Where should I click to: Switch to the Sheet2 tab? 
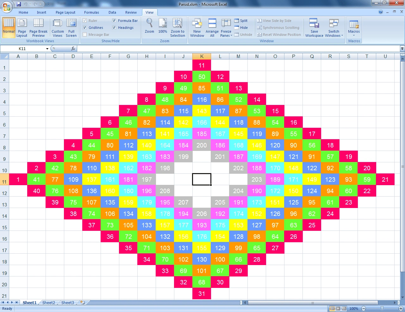point(48,302)
